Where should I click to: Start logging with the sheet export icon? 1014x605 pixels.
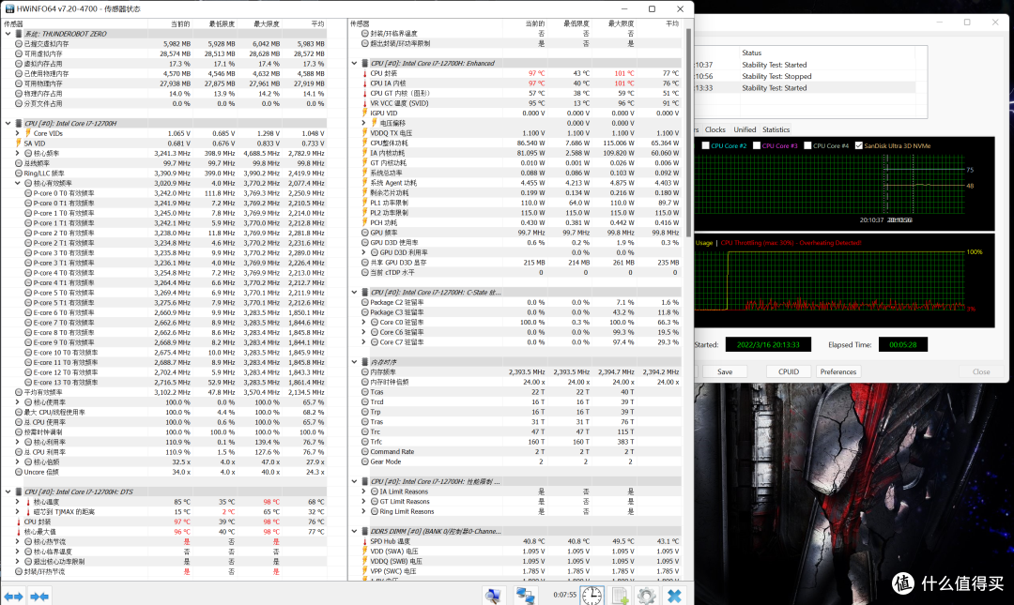(x=620, y=596)
